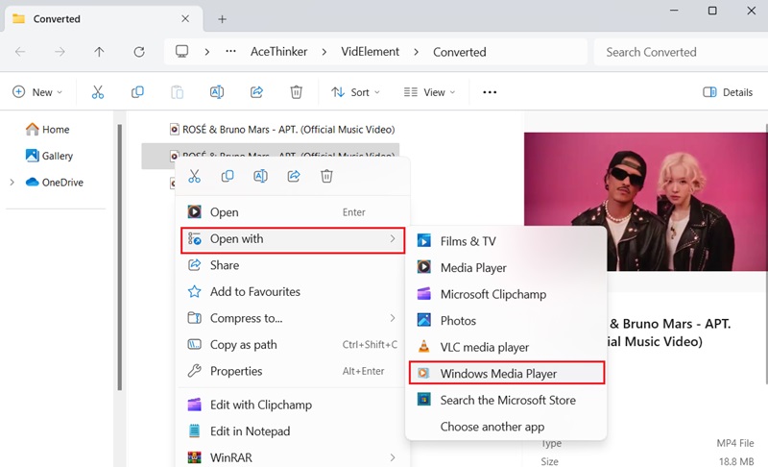Click VidElement in breadcrumb
This screenshot has height=467, width=768.
coord(370,52)
